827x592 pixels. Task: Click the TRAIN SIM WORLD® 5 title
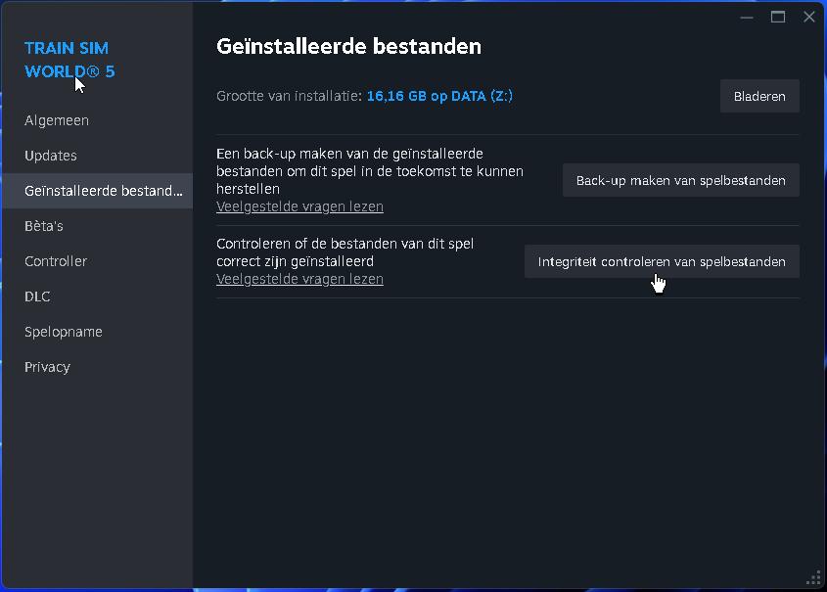[x=69, y=60]
